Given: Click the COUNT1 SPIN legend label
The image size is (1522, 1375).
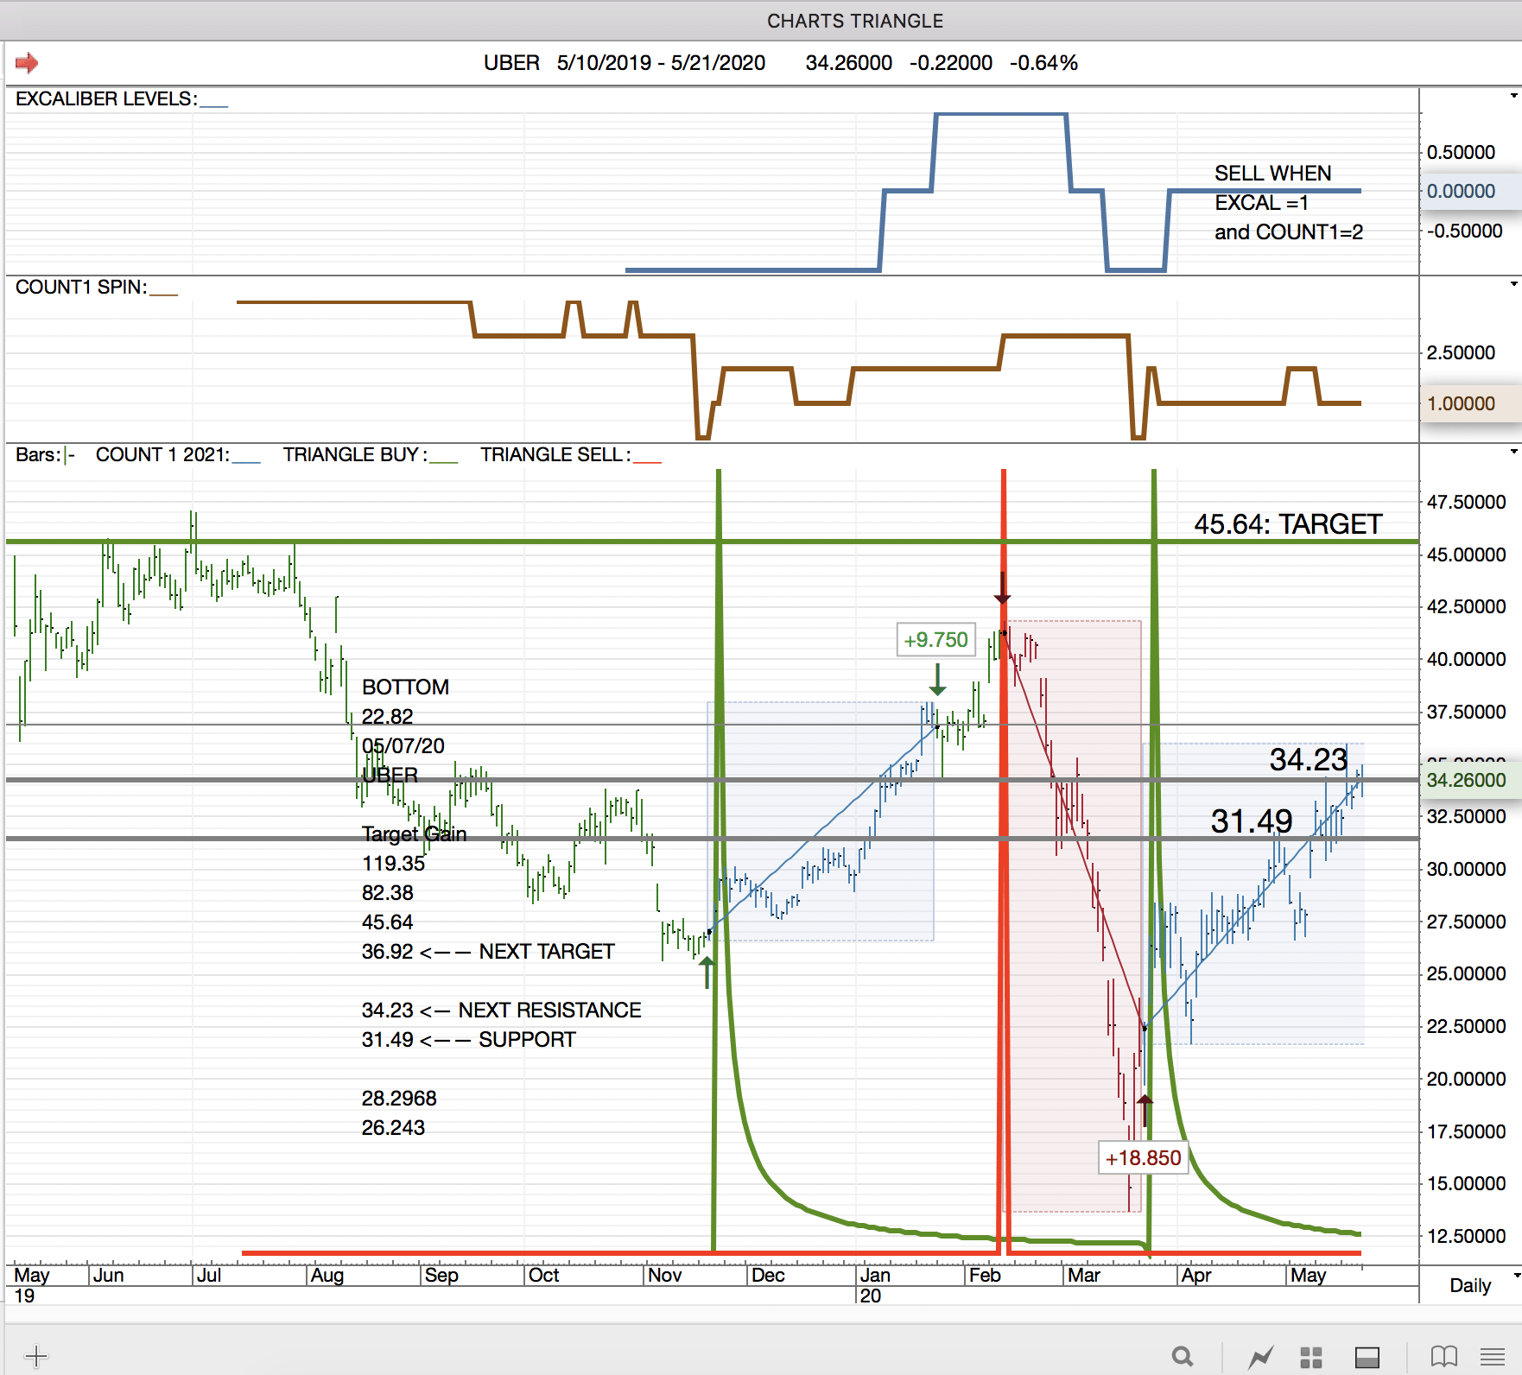Looking at the screenshot, I should point(81,288).
